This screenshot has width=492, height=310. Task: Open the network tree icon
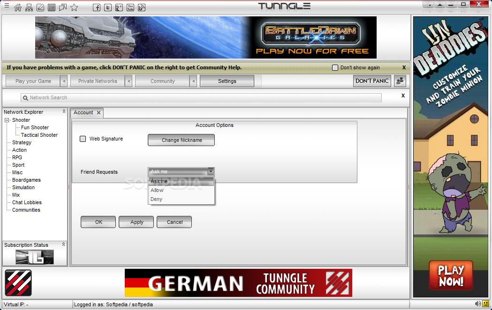coord(29,7)
